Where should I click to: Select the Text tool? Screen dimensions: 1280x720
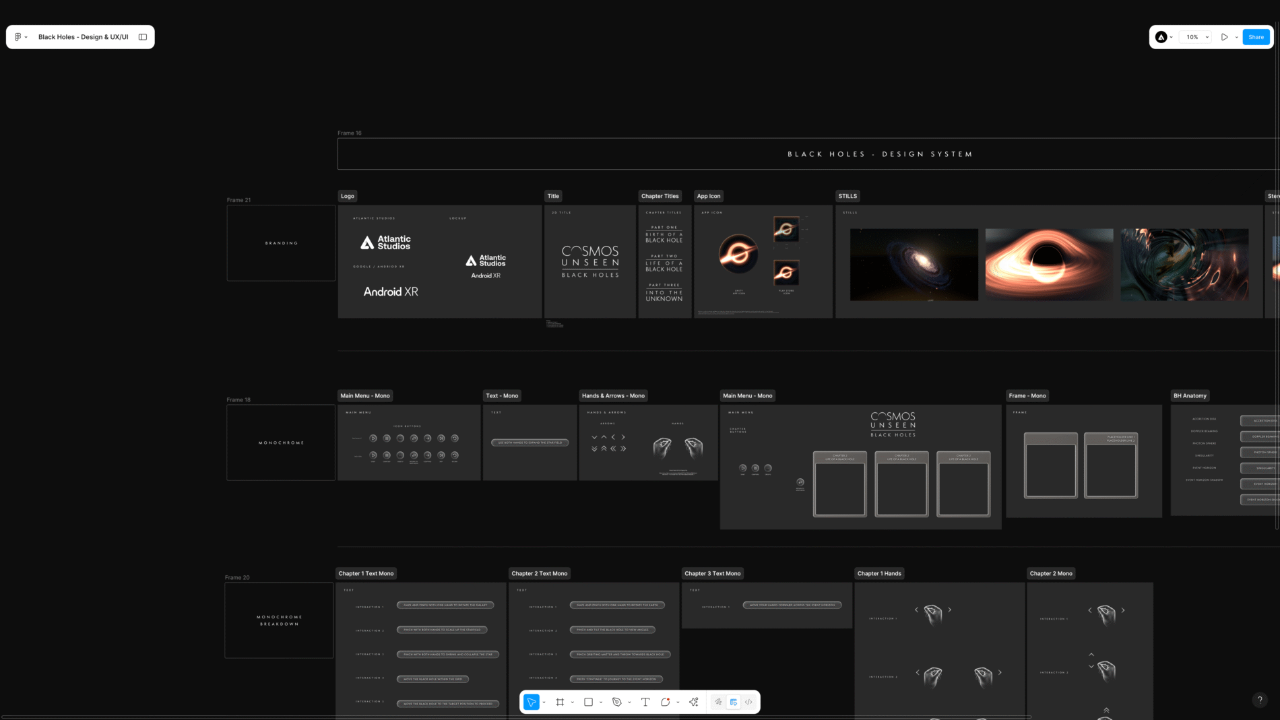click(645, 702)
